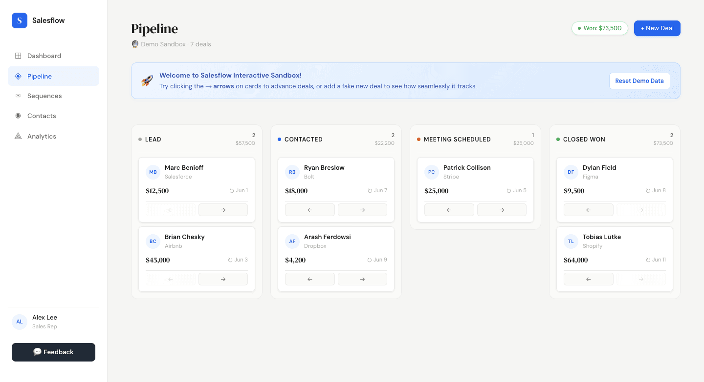Click the AF avatar on Arash Ferdowsi card
The height and width of the screenshot is (382, 704).
pos(292,241)
